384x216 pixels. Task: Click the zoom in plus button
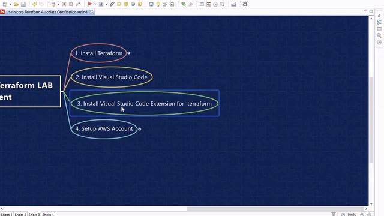362,214
